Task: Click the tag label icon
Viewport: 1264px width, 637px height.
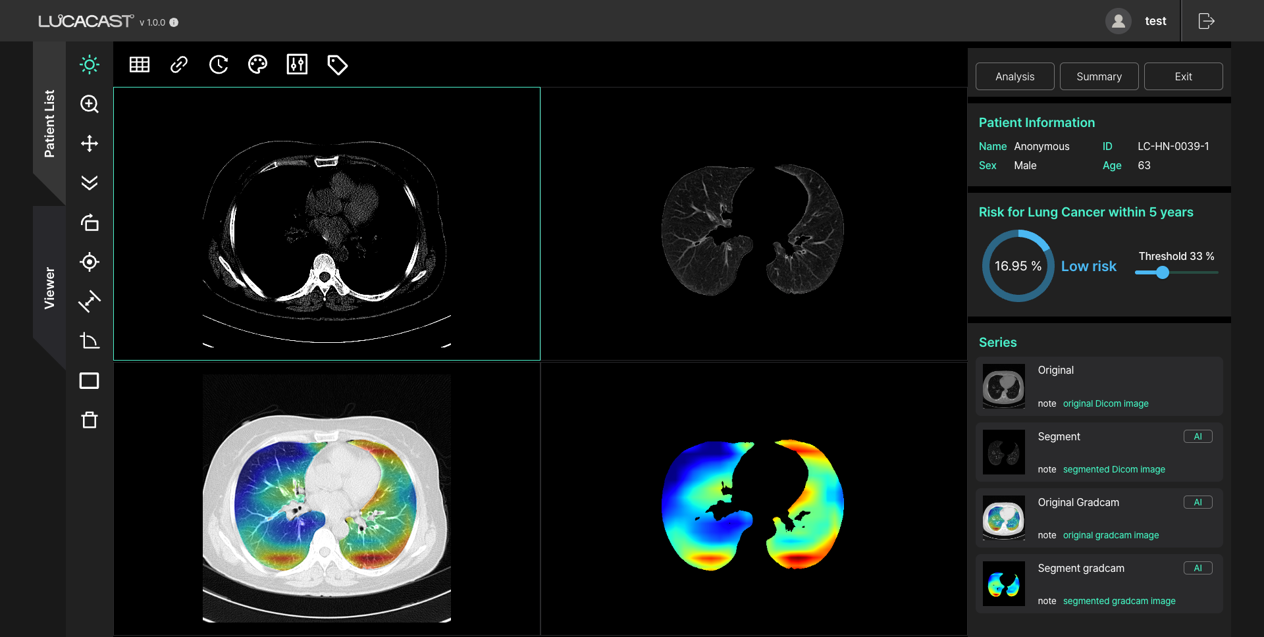Action: tap(337, 64)
